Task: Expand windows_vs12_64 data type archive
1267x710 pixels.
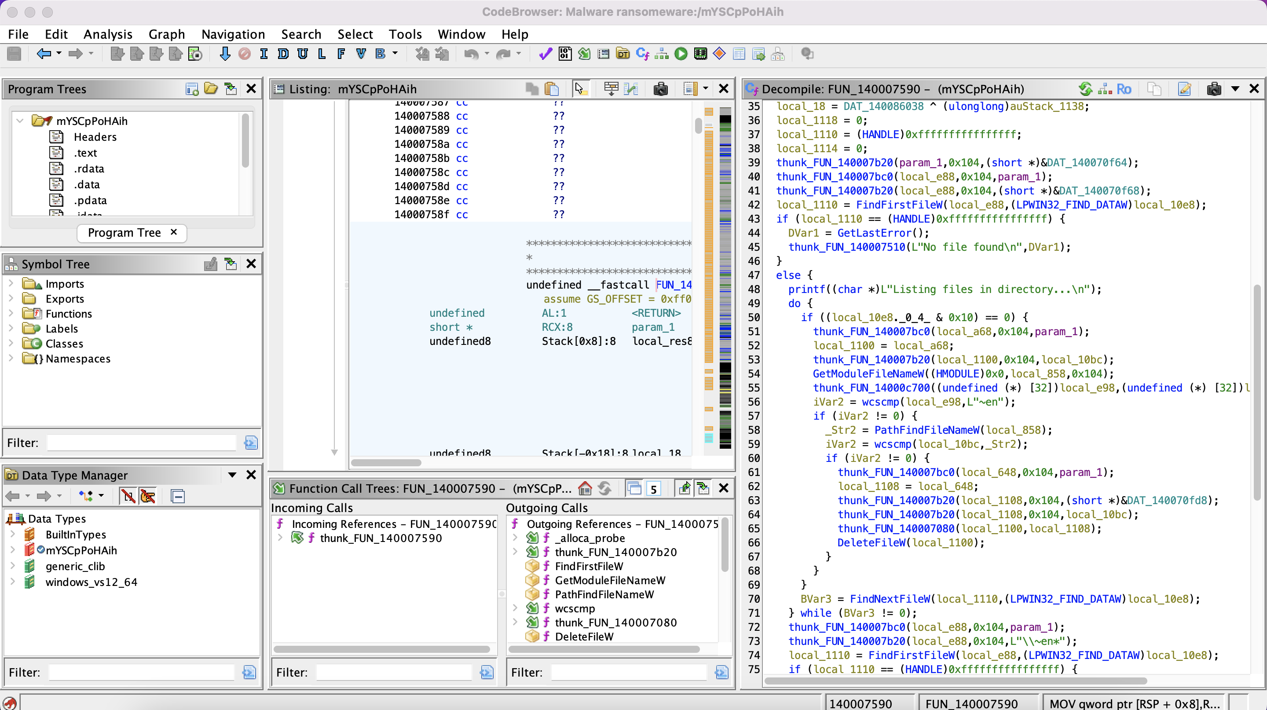Action: tap(13, 582)
